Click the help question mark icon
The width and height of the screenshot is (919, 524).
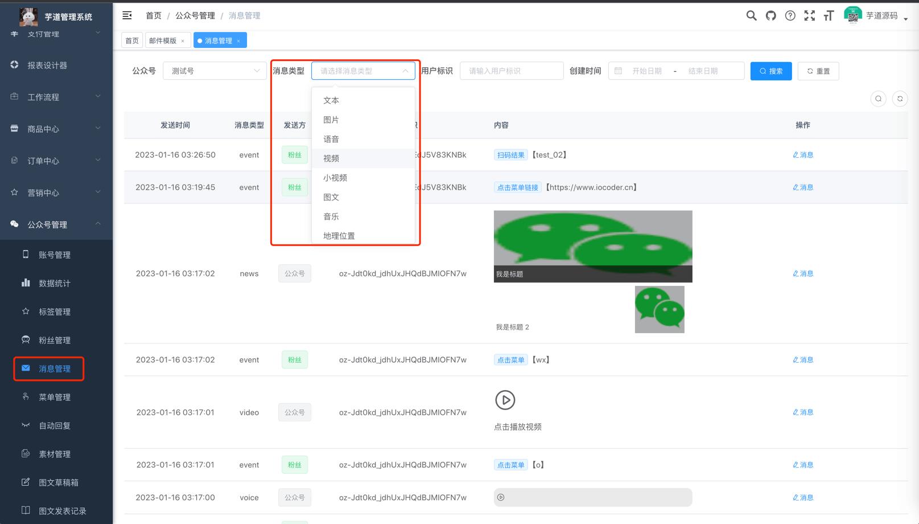(x=790, y=15)
